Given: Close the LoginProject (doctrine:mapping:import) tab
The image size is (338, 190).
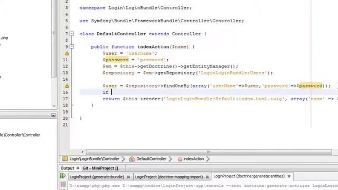Looking at the screenshot, I should pos(207,177).
